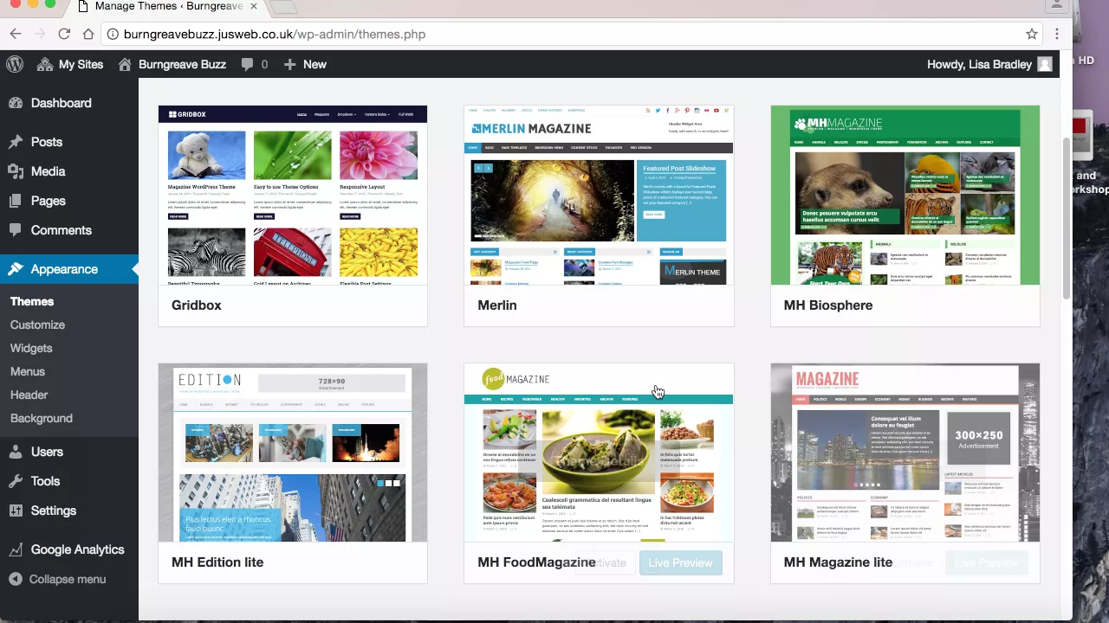This screenshot has height=623, width=1109.
Task: Click the plus New icon
Action: [x=289, y=64]
